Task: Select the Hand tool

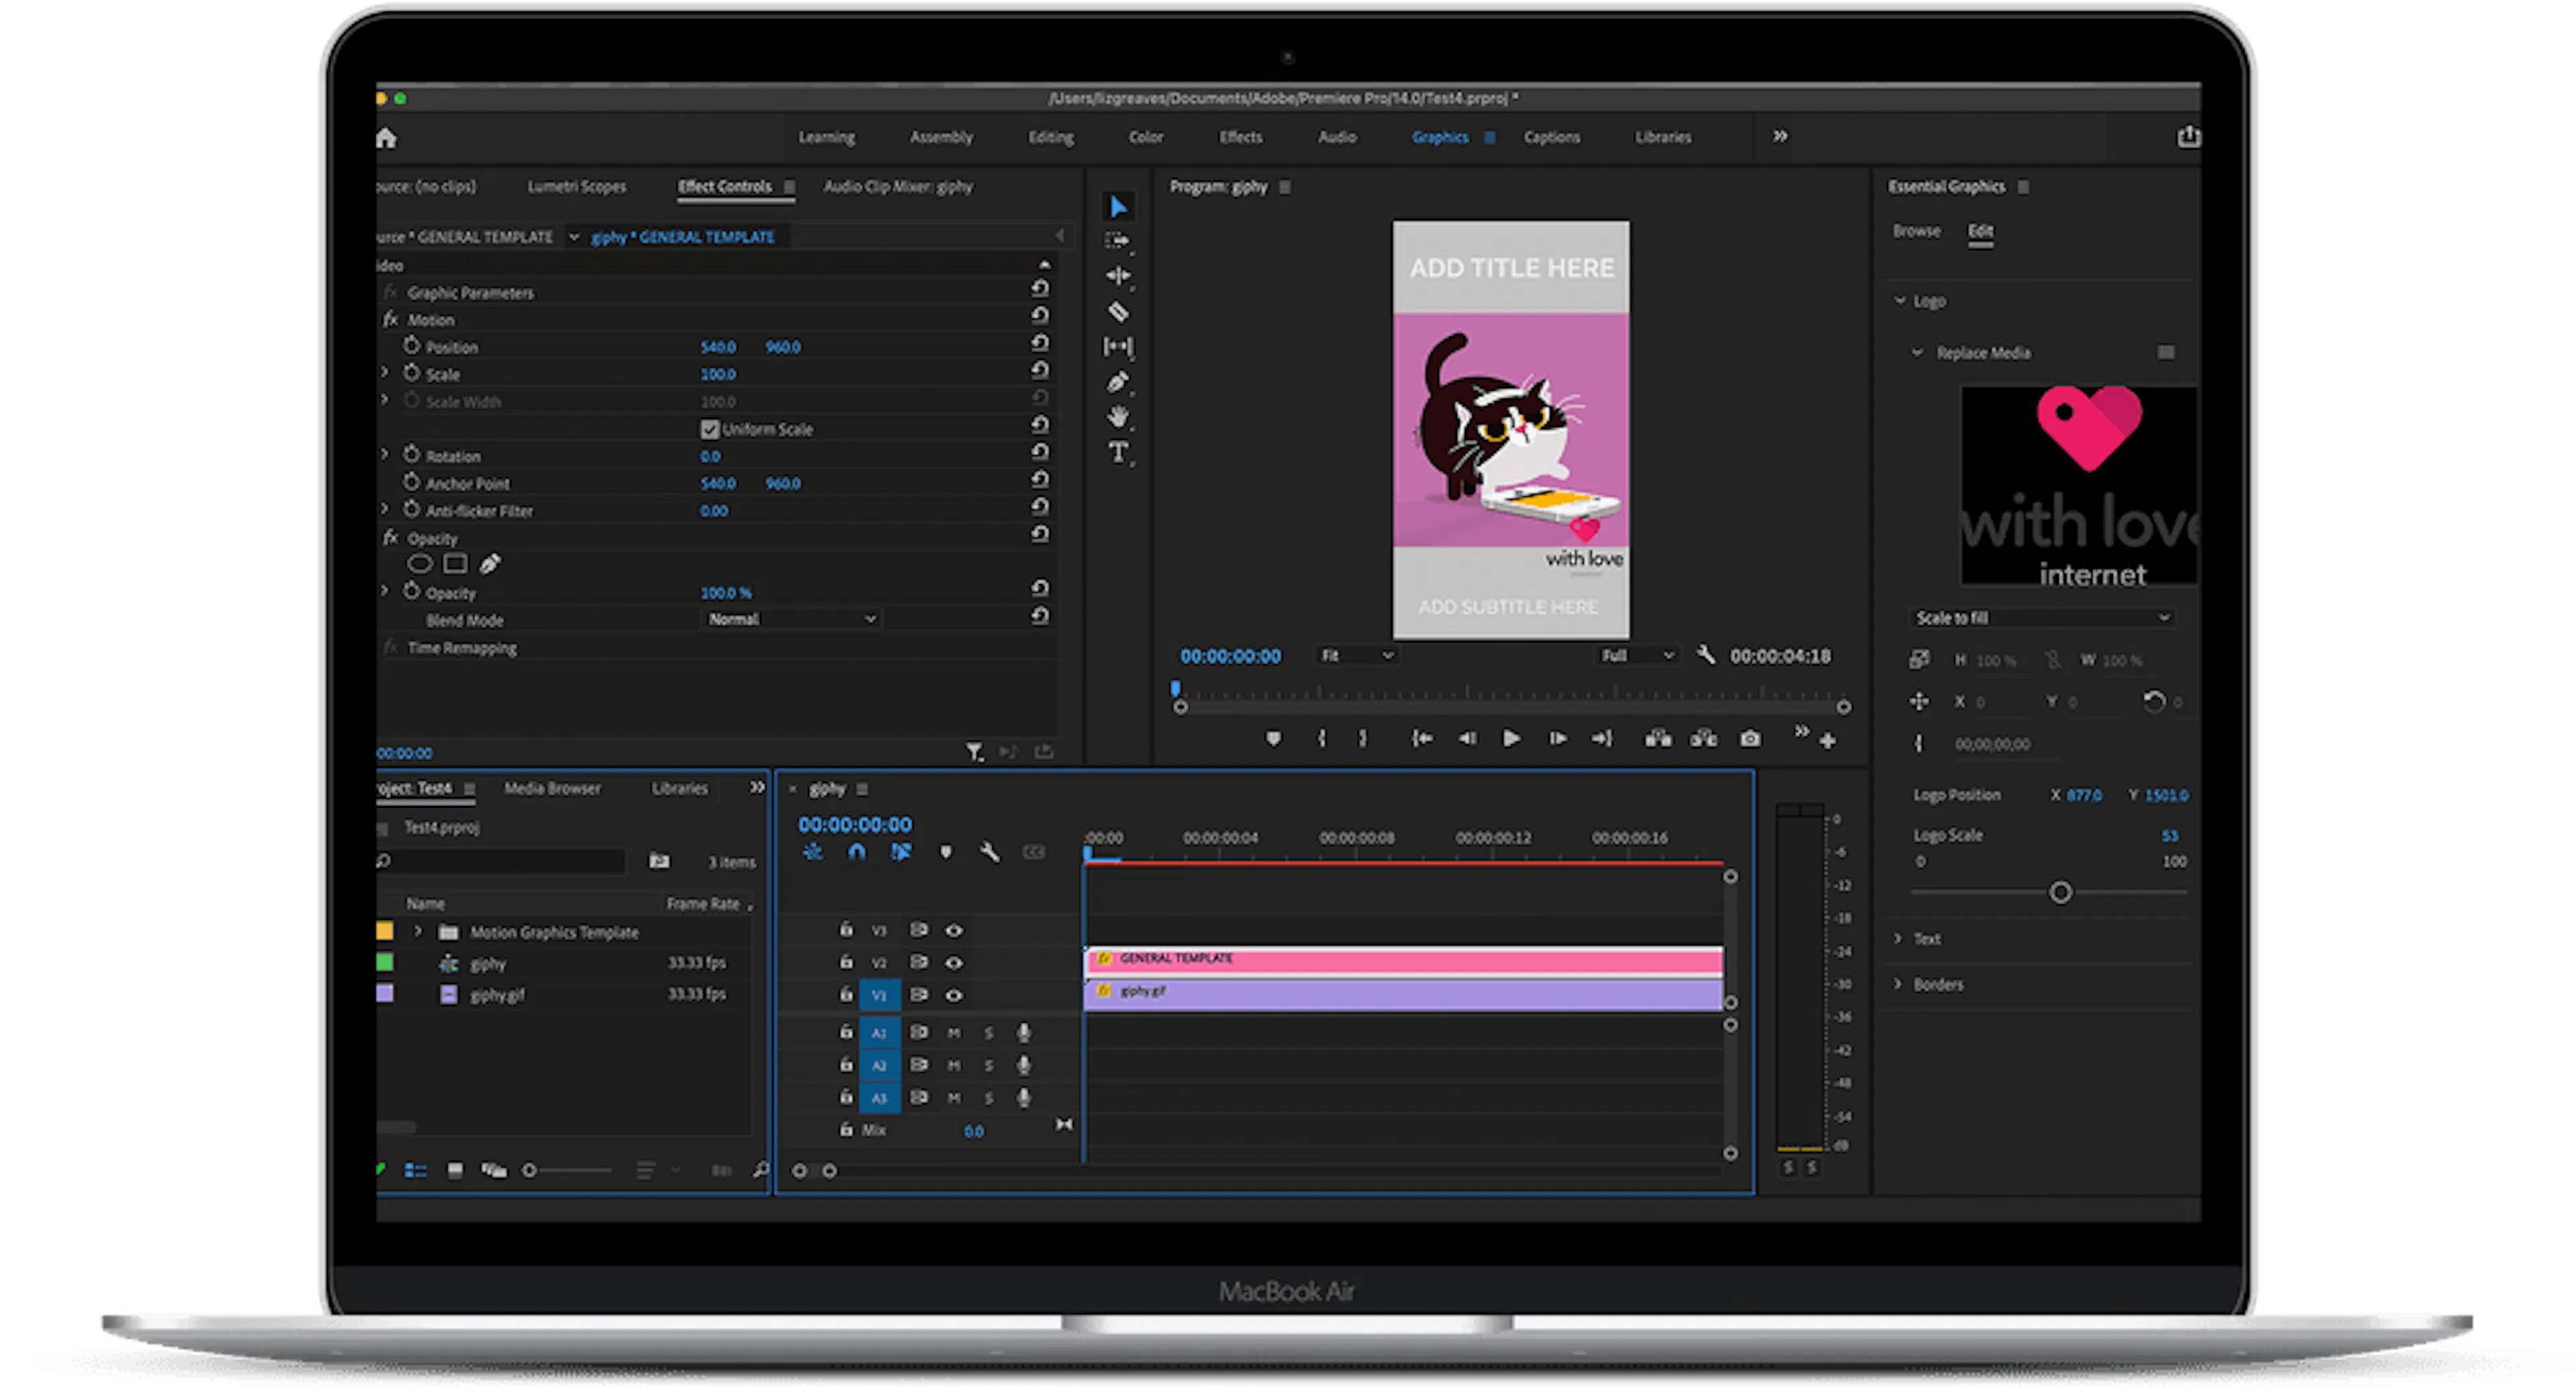Action: [x=1118, y=416]
